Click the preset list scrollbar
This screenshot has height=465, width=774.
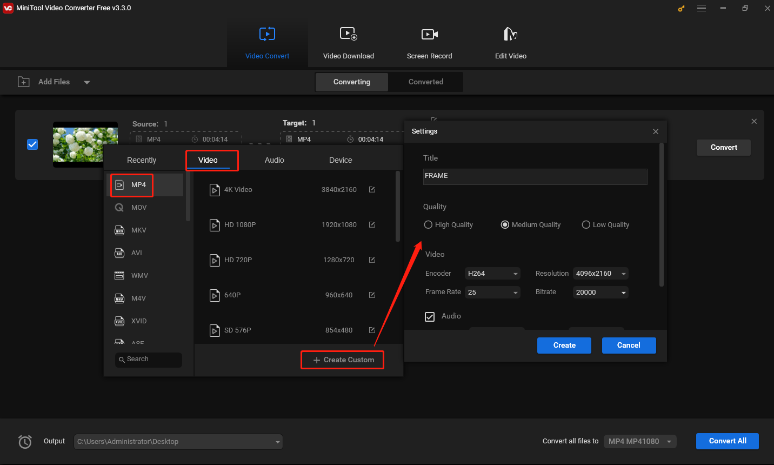point(398,207)
